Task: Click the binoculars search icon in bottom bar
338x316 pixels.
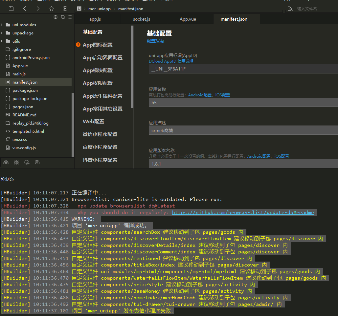Action: point(6,162)
